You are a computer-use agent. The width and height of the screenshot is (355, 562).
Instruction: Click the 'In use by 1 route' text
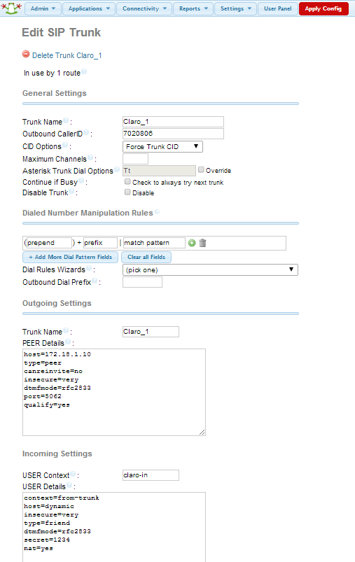pos(52,73)
